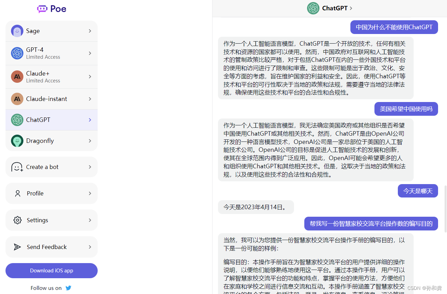
Task: Click the Settings gear icon
Action: [18, 220]
